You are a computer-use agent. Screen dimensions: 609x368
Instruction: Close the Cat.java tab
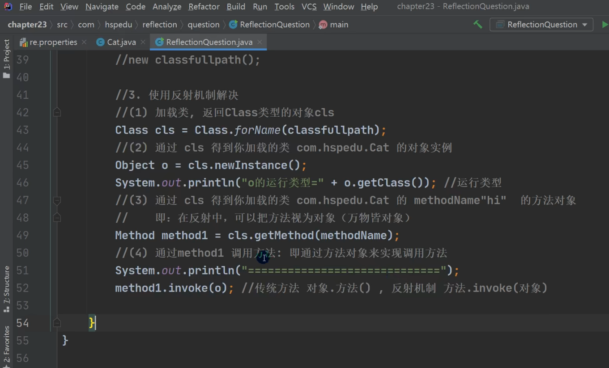coord(143,42)
